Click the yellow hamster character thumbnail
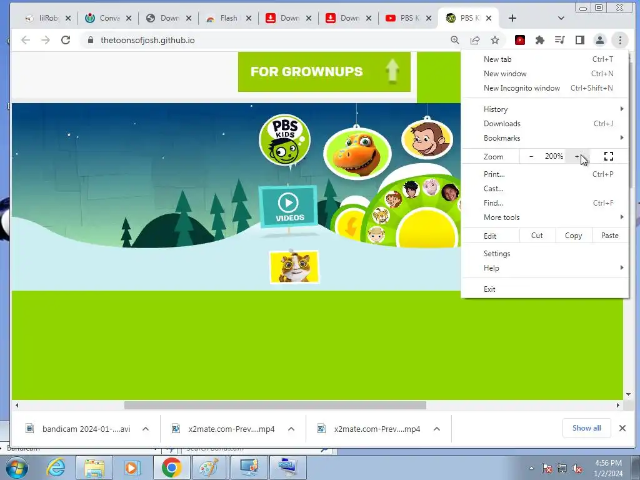This screenshot has width=640, height=480. click(294, 266)
